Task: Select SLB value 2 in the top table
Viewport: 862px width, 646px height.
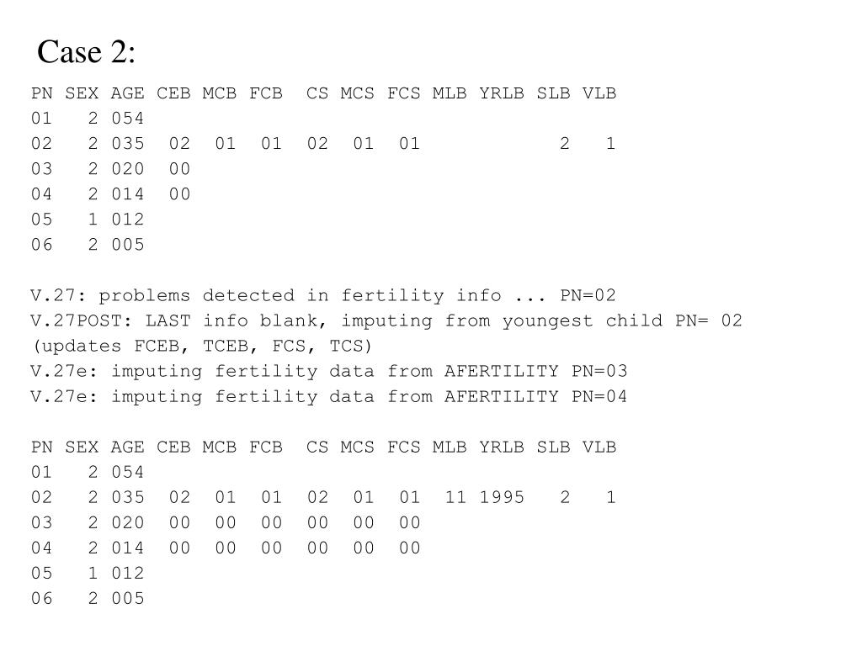Action: (x=565, y=144)
